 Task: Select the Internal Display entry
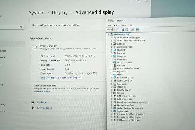(x=48, y=46)
